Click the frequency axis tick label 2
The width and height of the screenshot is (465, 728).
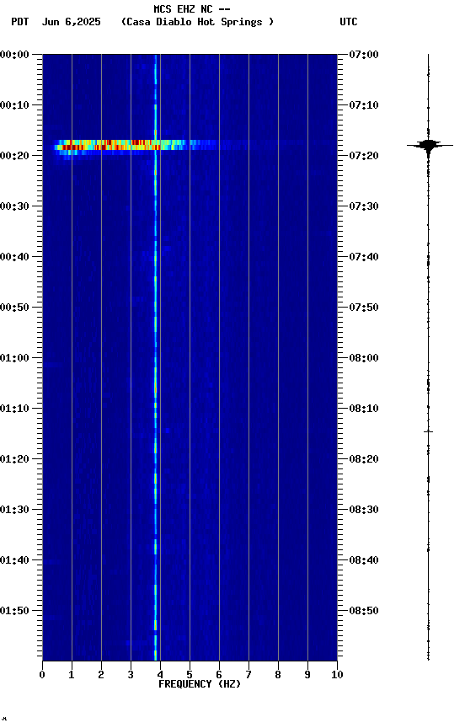(101, 675)
